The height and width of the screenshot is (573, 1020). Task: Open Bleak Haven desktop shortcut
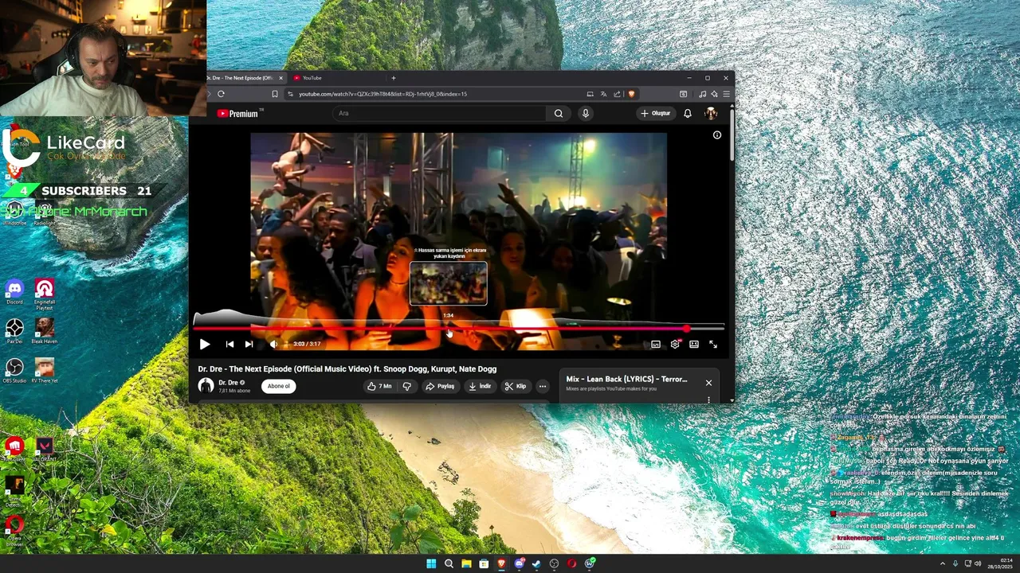pyautogui.click(x=45, y=330)
